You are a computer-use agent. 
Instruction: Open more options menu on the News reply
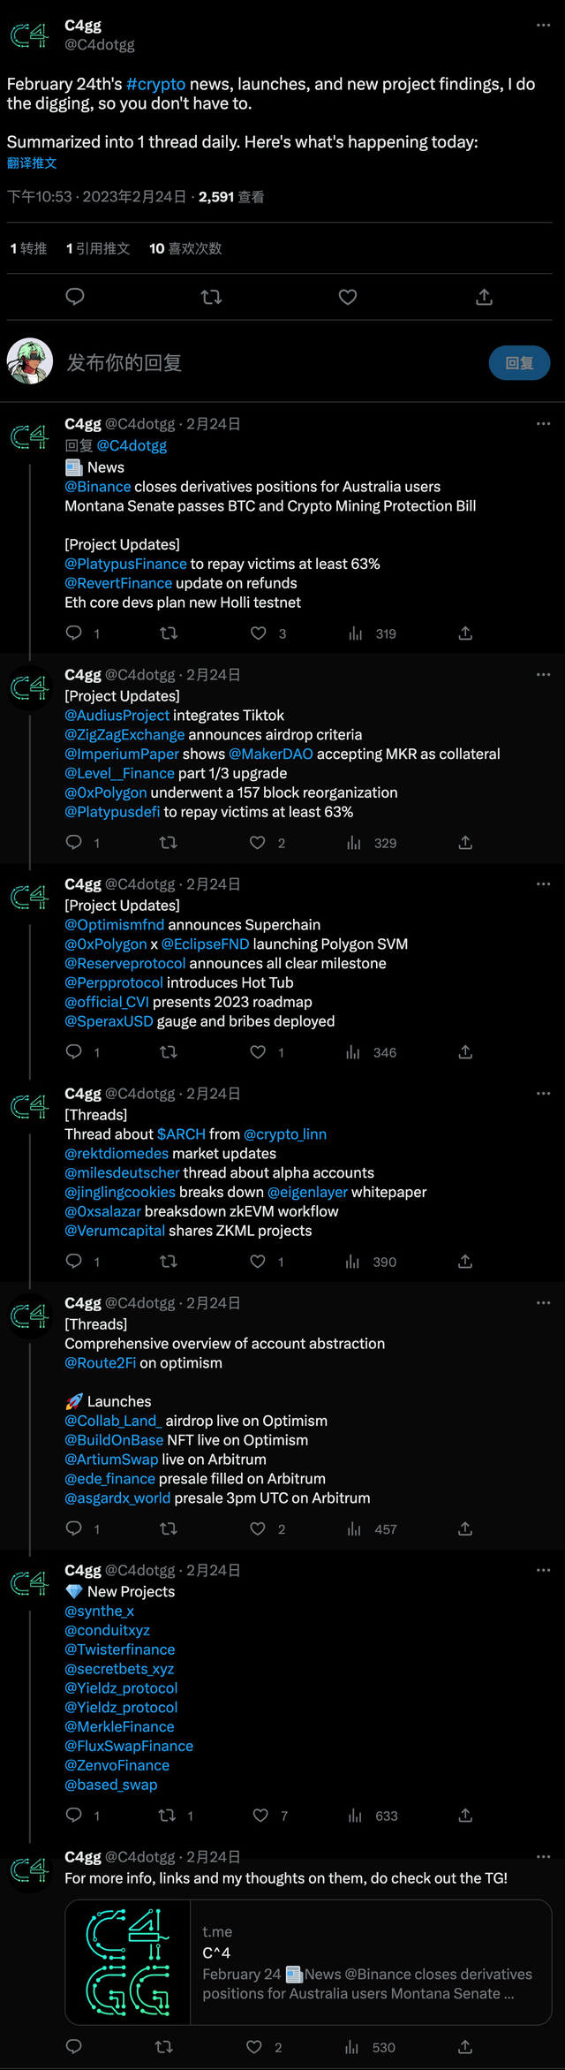pyautogui.click(x=543, y=424)
